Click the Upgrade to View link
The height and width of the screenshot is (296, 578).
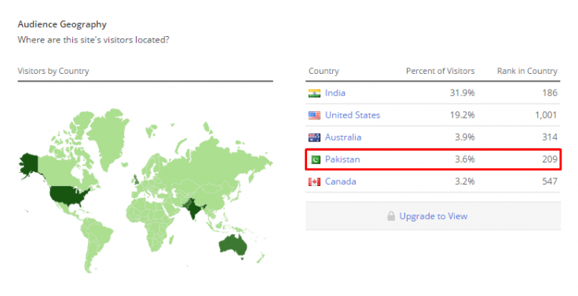pos(433,216)
